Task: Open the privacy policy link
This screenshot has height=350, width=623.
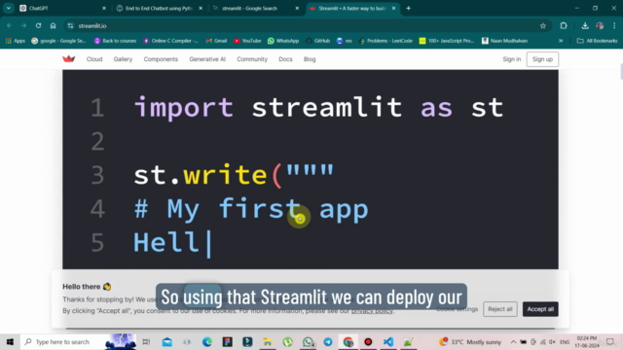Action: 372,311
